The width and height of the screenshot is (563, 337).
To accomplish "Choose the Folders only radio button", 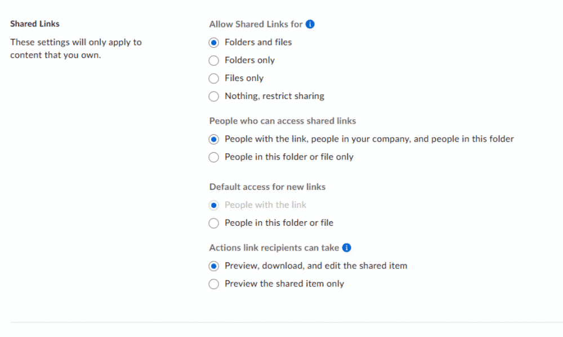I will (214, 60).
